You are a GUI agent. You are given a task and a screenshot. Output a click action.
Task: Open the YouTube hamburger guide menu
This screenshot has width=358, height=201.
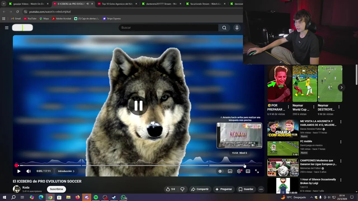[7, 28]
